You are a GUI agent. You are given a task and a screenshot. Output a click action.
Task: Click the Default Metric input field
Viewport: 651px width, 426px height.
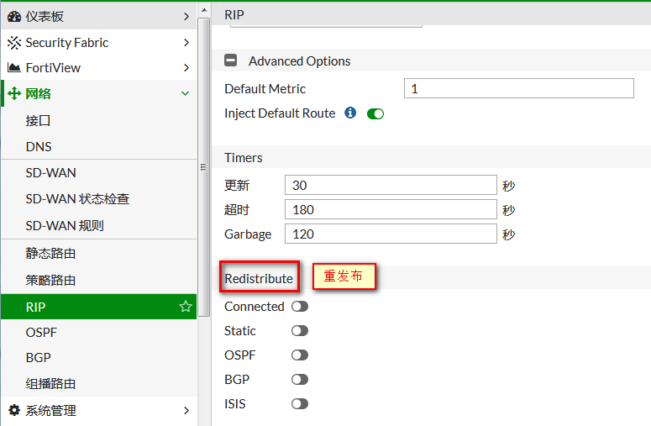[518, 88]
